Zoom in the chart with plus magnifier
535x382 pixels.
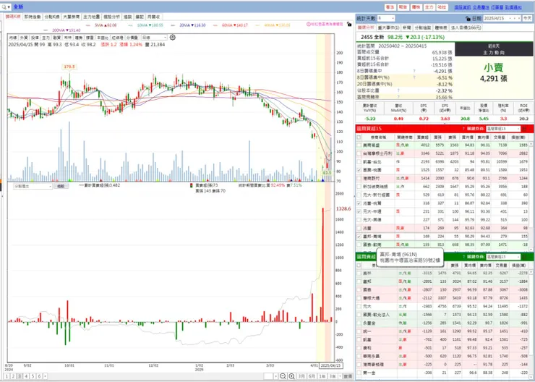291,376
